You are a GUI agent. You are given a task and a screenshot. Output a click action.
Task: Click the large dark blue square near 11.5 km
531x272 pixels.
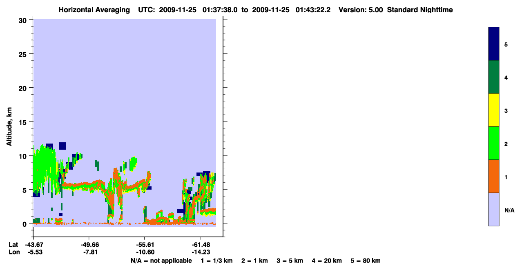[62, 146]
